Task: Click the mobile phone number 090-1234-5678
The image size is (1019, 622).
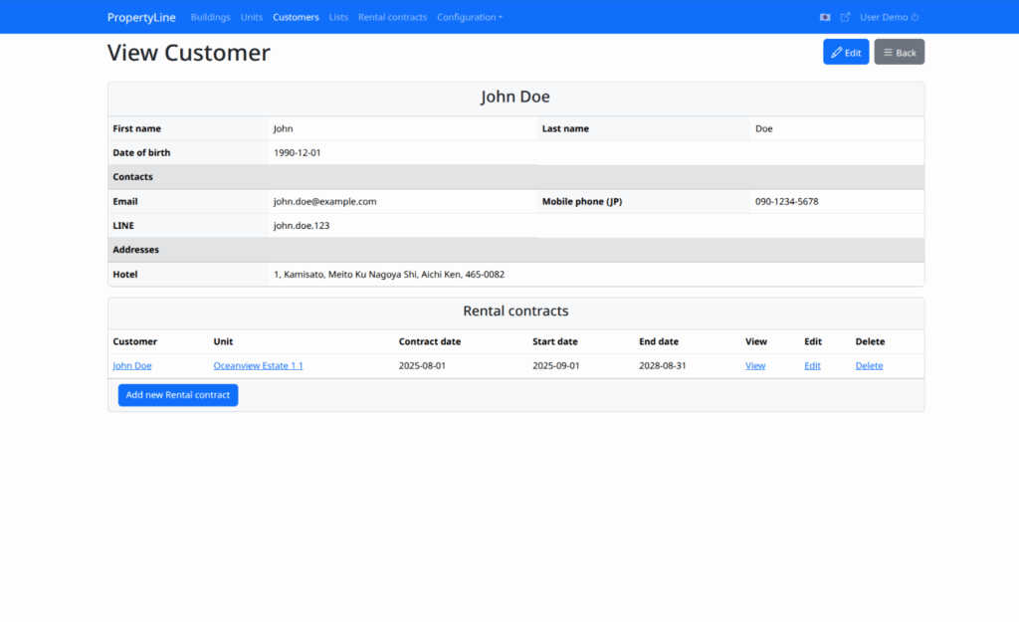Action: pos(786,201)
